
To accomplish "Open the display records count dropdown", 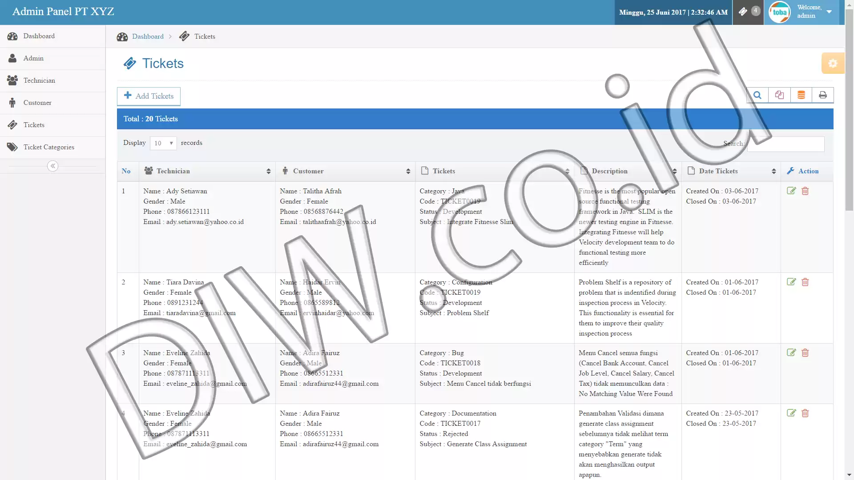I will click(163, 143).
